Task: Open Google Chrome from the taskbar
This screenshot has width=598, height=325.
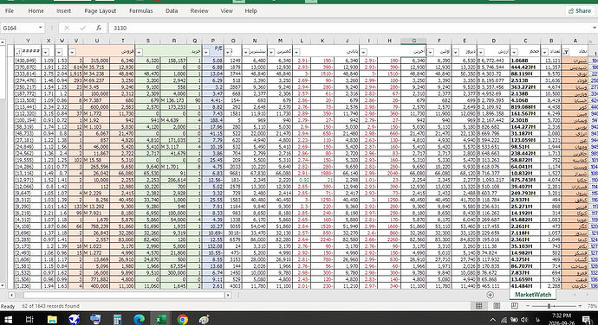Action: [x=182, y=319]
